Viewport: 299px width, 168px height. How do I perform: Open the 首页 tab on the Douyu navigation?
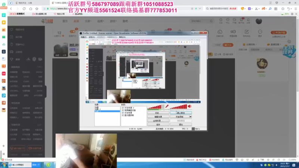coord(65,21)
